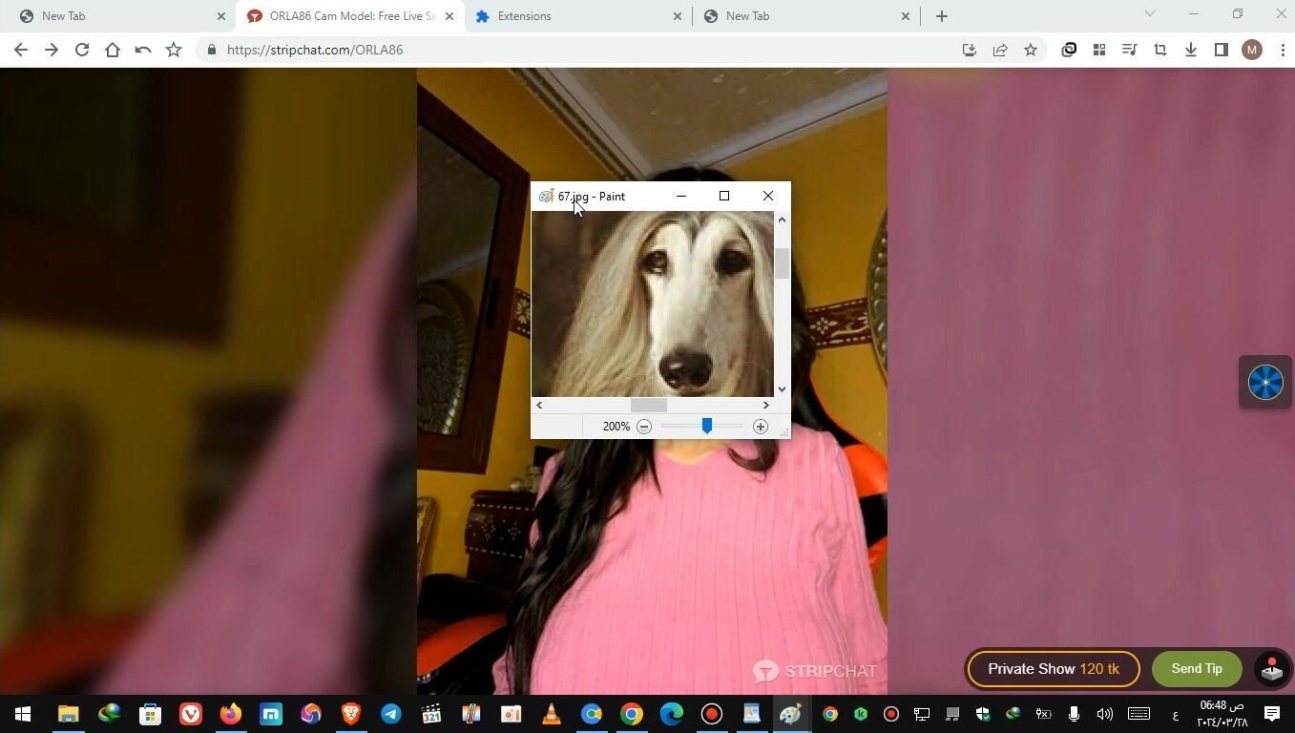This screenshot has width=1295, height=733.
Task: Click the browser Home icon
Action: coord(113,50)
